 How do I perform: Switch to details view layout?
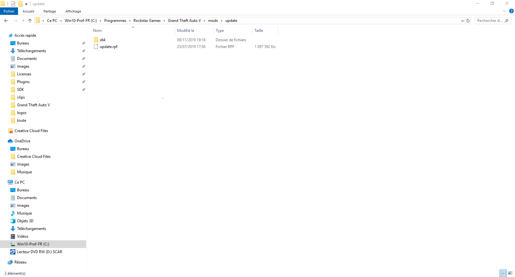click(x=503, y=273)
